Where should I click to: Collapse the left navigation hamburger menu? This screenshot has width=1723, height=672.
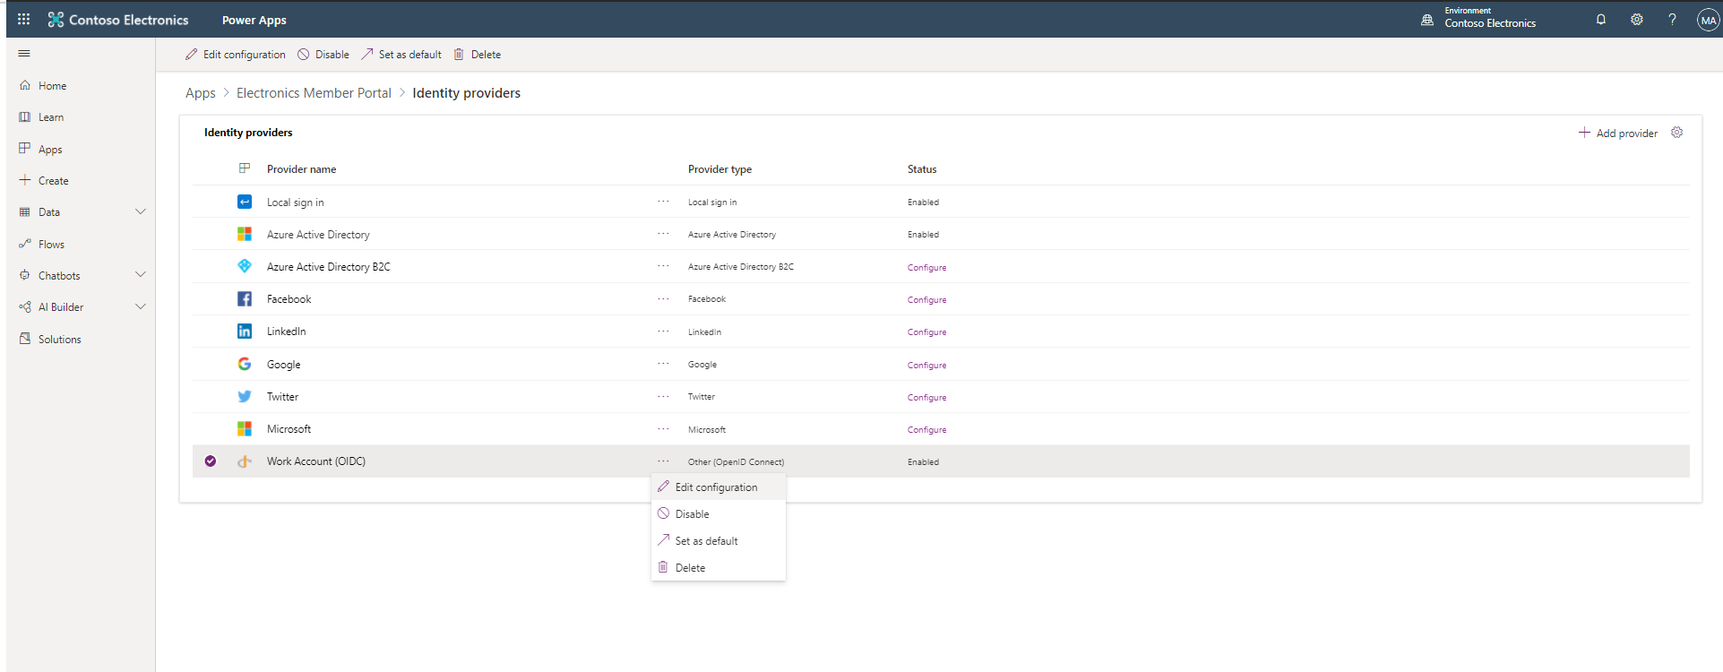tap(24, 54)
